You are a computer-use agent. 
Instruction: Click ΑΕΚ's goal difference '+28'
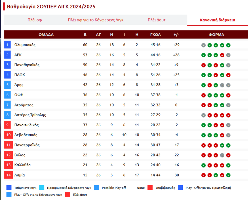(176, 55)
